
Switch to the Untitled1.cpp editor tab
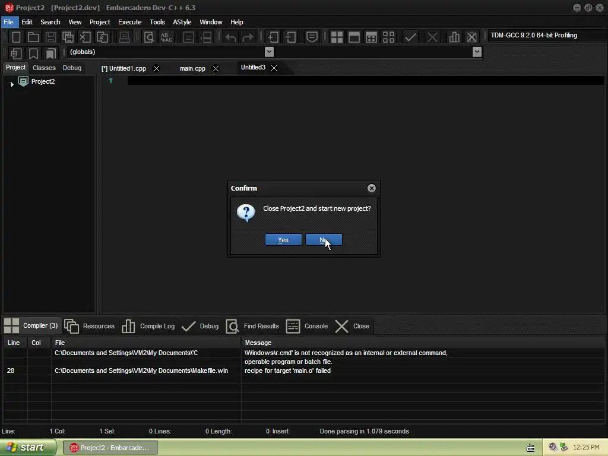(x=123, y=69)
